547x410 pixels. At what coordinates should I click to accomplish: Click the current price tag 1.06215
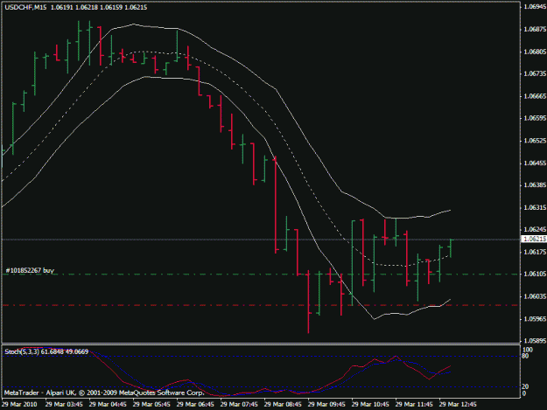[534, 239]
